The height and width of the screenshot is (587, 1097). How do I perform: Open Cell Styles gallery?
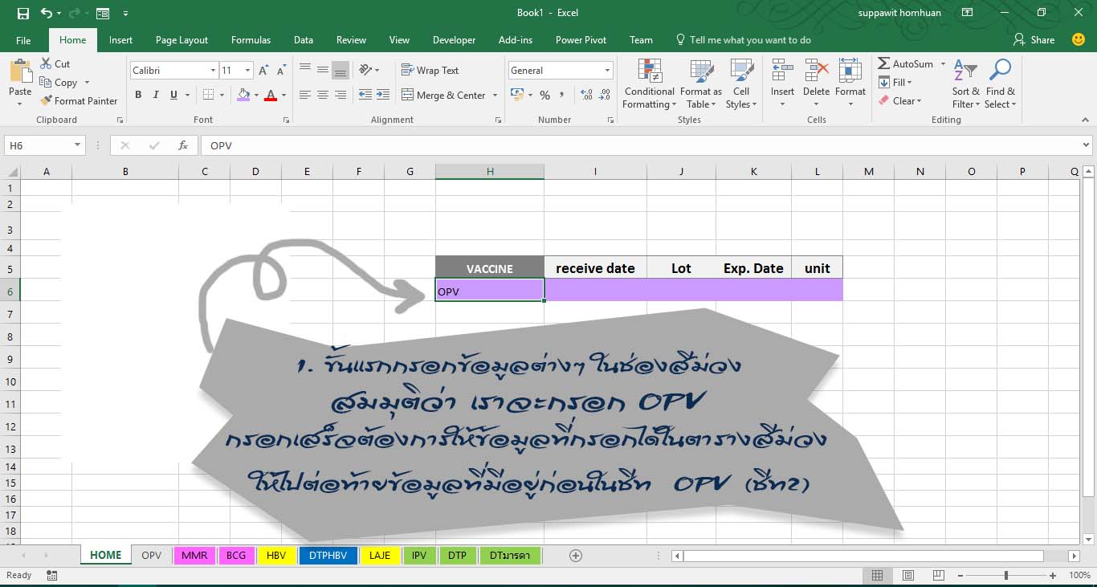(x=740, y=84)
